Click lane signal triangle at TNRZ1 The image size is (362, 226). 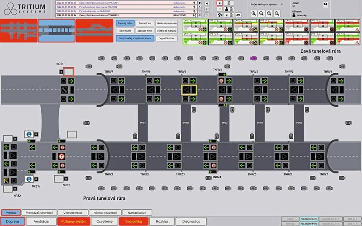pos(100,156)
